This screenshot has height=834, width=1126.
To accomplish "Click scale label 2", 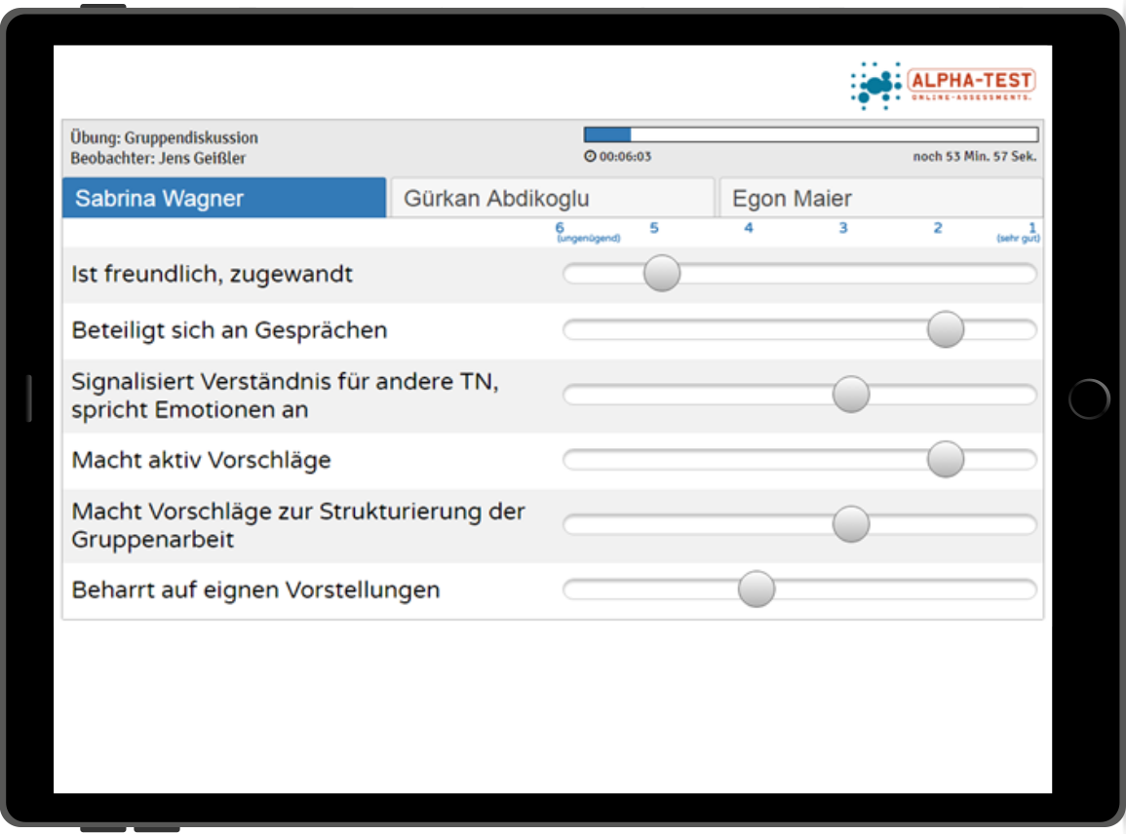I will (x=937, y=228).
